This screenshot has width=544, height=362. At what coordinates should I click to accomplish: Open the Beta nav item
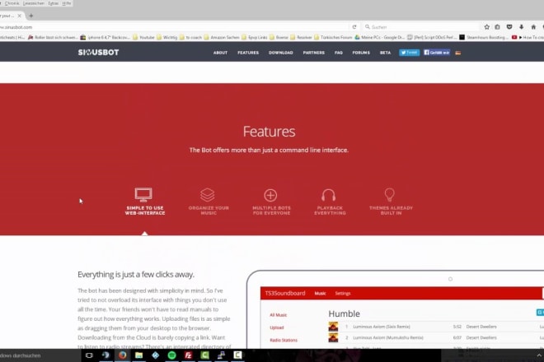[385, 53]
